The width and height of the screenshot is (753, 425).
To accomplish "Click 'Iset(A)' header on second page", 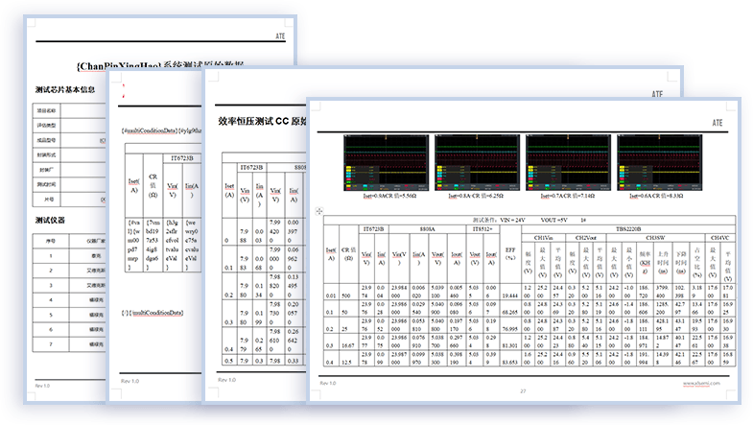I will (x=134, y=186).
